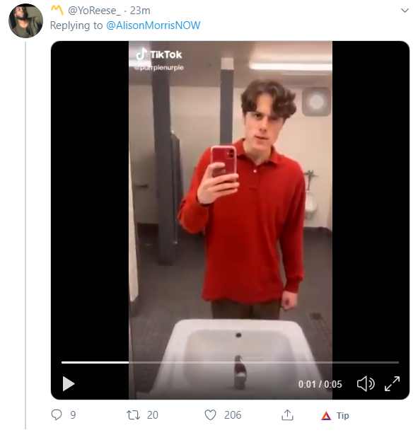The height and width of the screenshot is (435, 418).
Task: Reply to the tweet via speech bubble icon
Action: (57, 415)
